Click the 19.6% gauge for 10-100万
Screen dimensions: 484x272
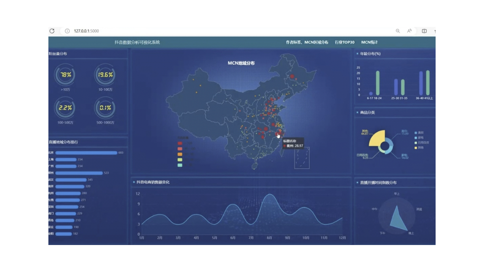[x=105, y=75]
